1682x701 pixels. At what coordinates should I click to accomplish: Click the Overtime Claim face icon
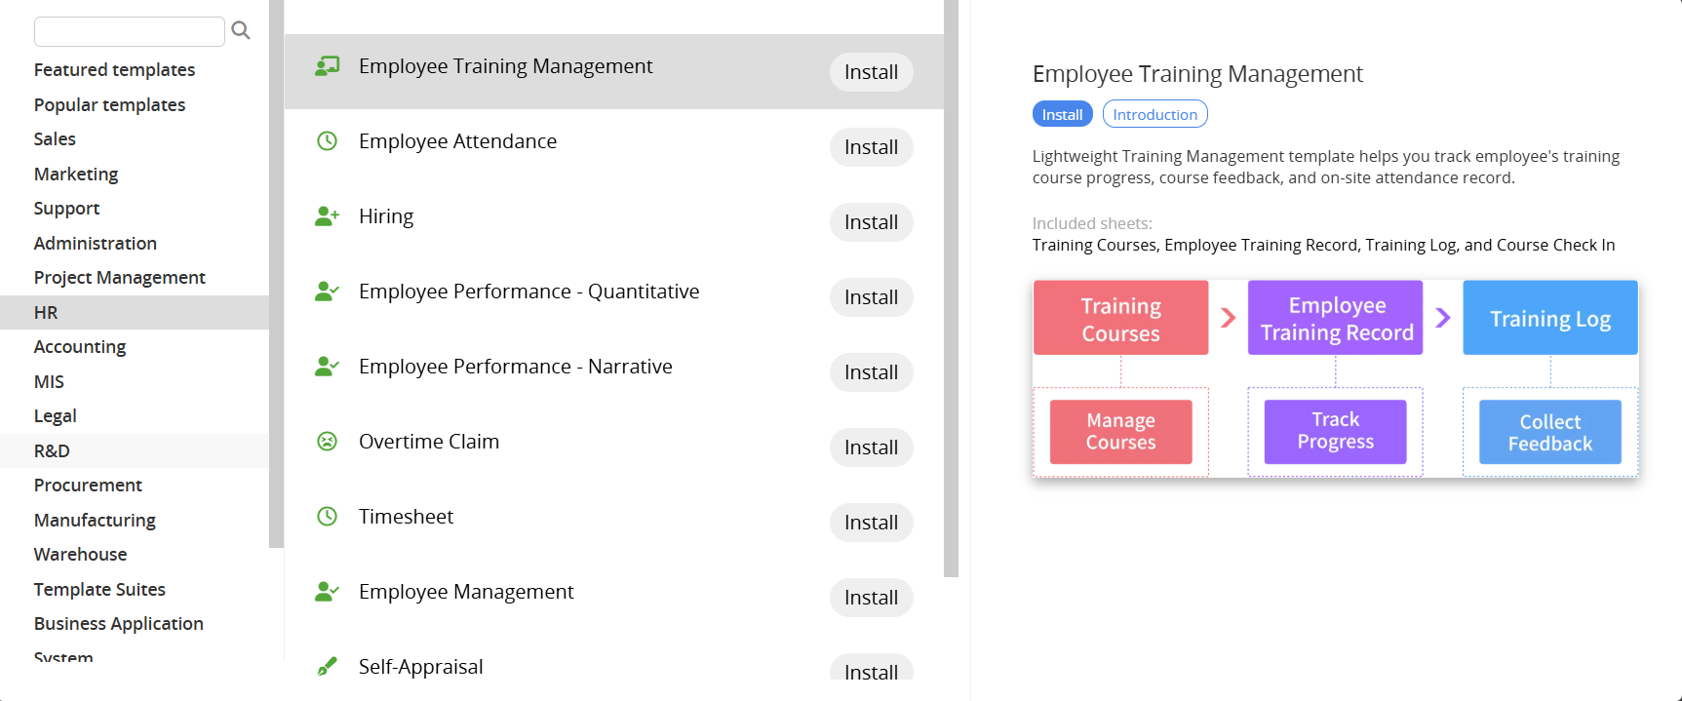(x=328, y=442)
